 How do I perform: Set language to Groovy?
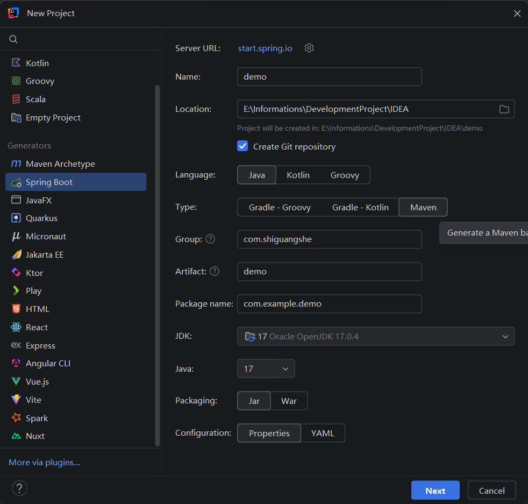click(x=345, y=175)
